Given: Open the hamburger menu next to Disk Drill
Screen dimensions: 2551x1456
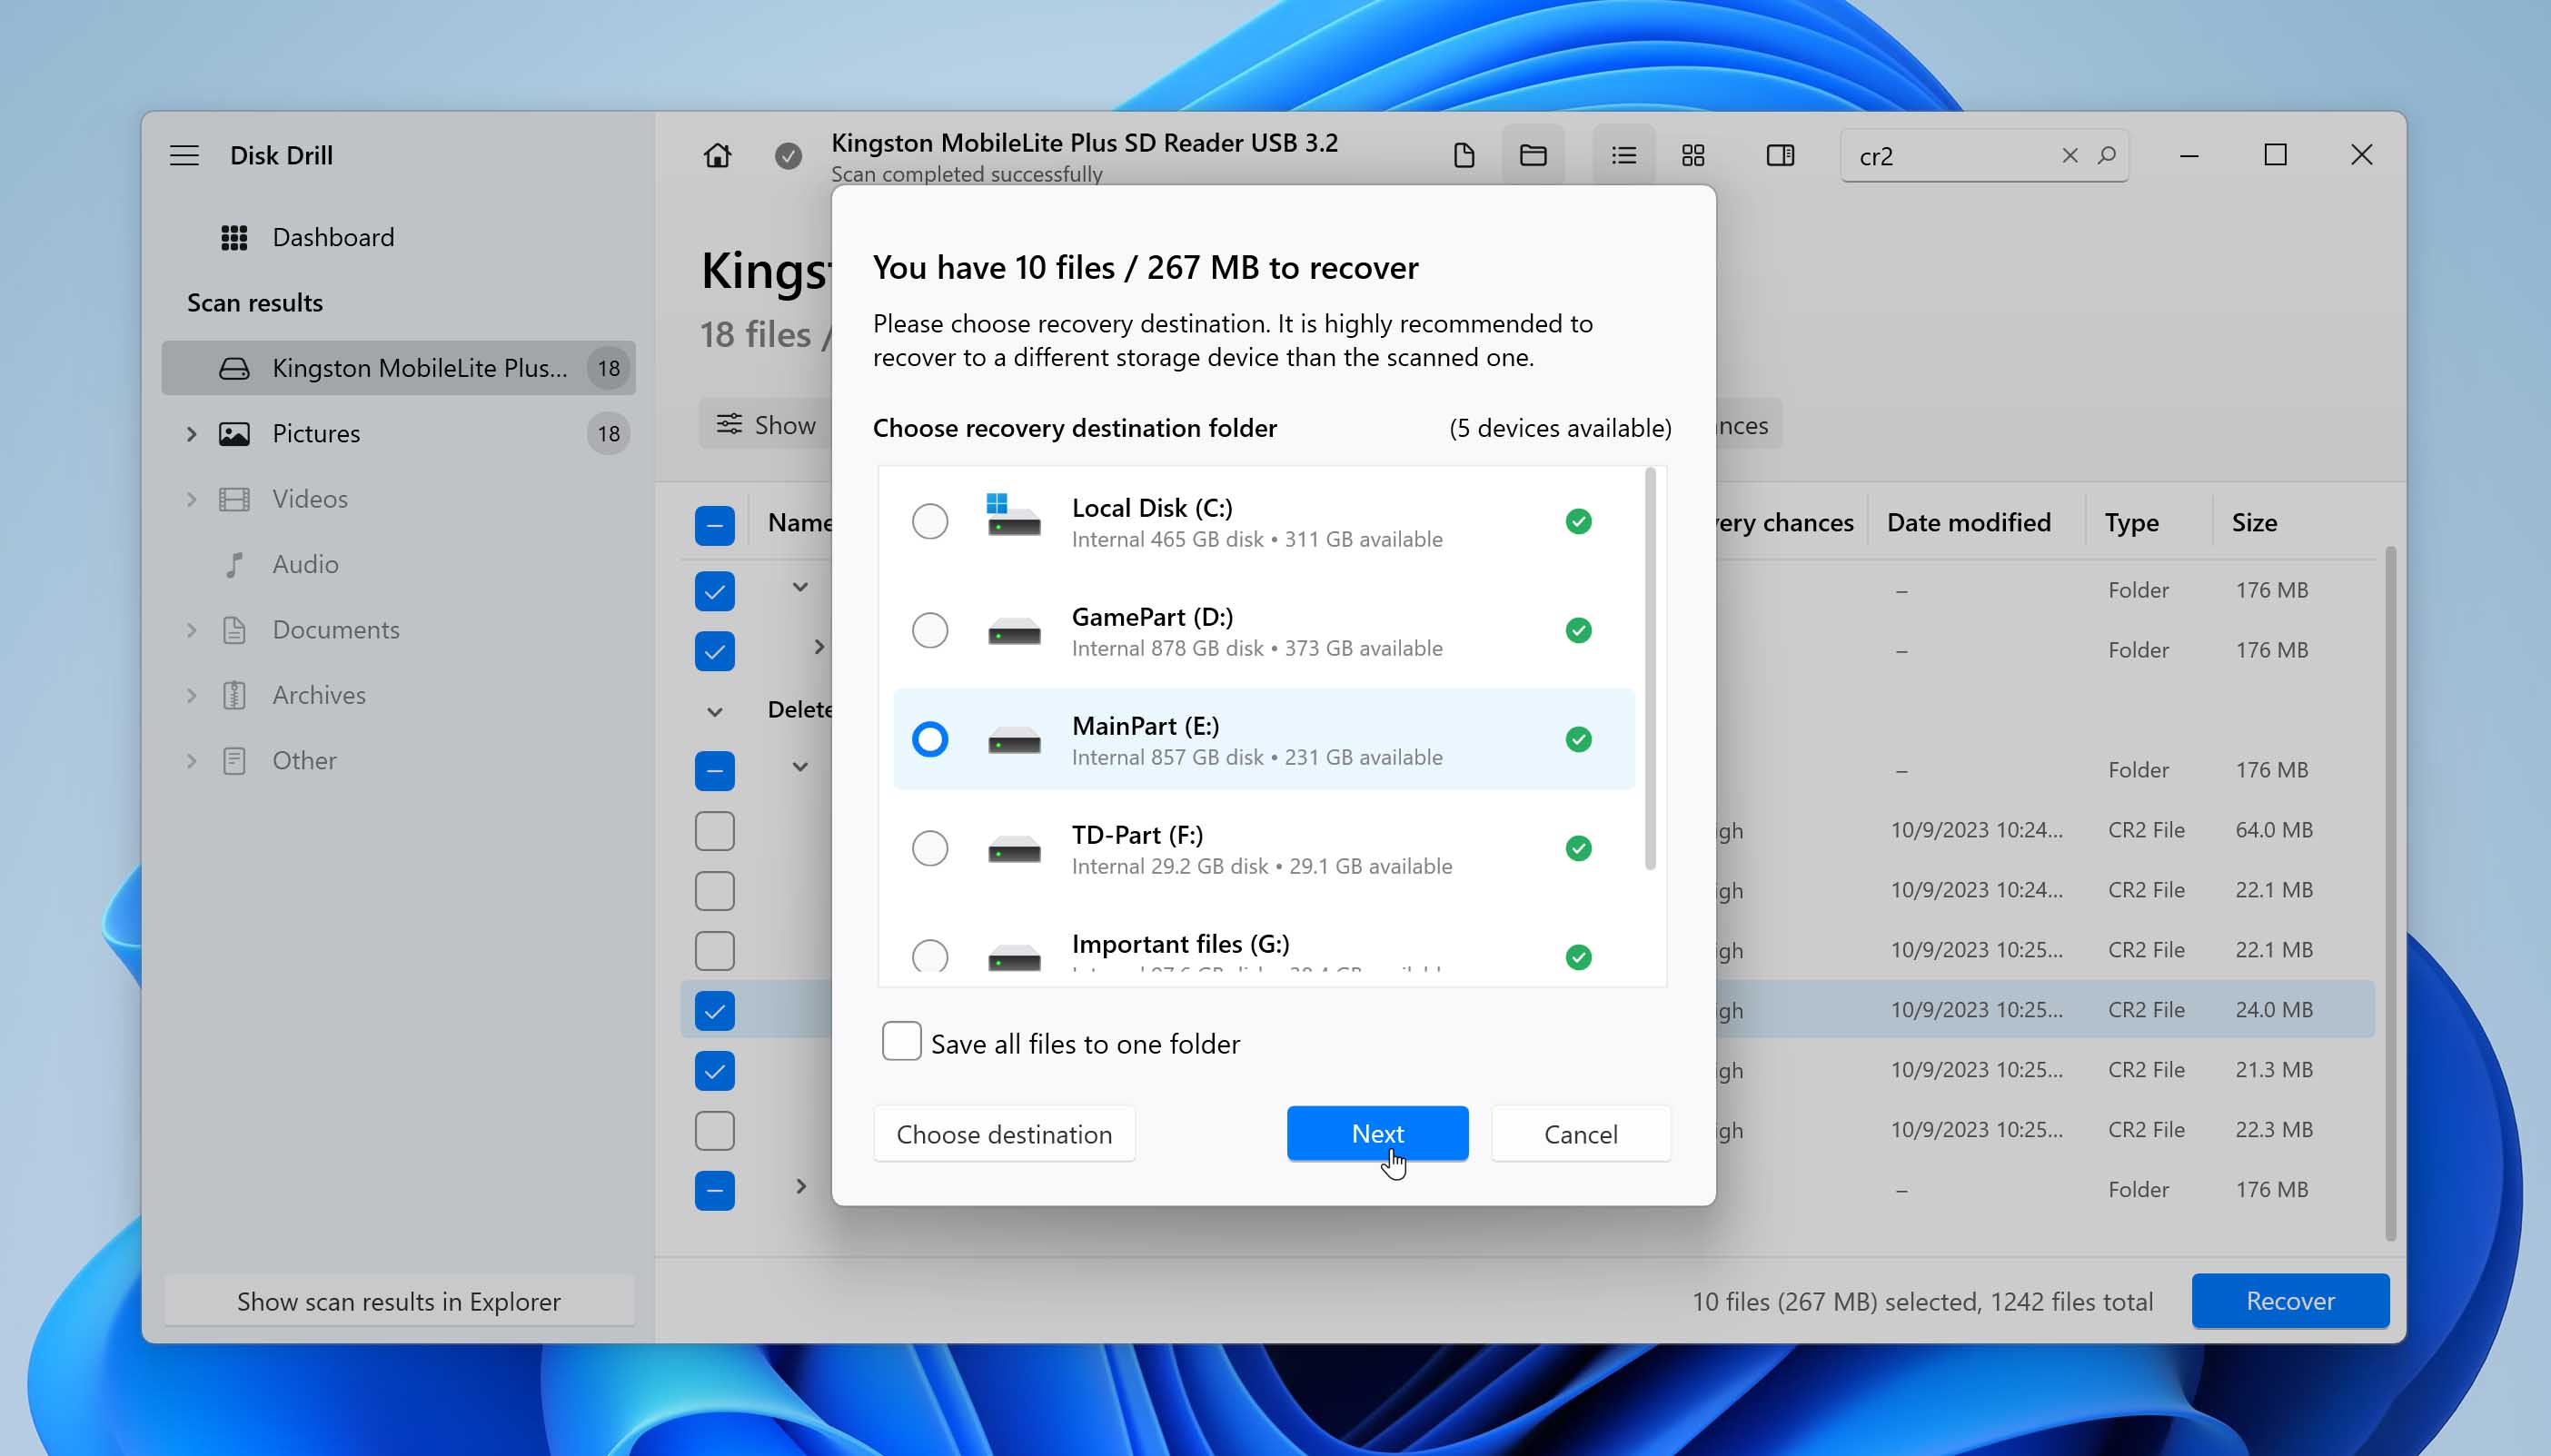Looking at the screenshot, I should click(x=184, y=155).
